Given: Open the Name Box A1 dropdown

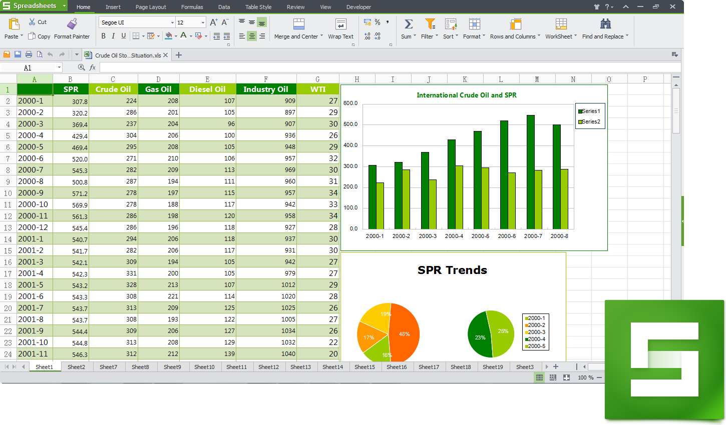Looking at the screenshot, I should click(59, 67).
